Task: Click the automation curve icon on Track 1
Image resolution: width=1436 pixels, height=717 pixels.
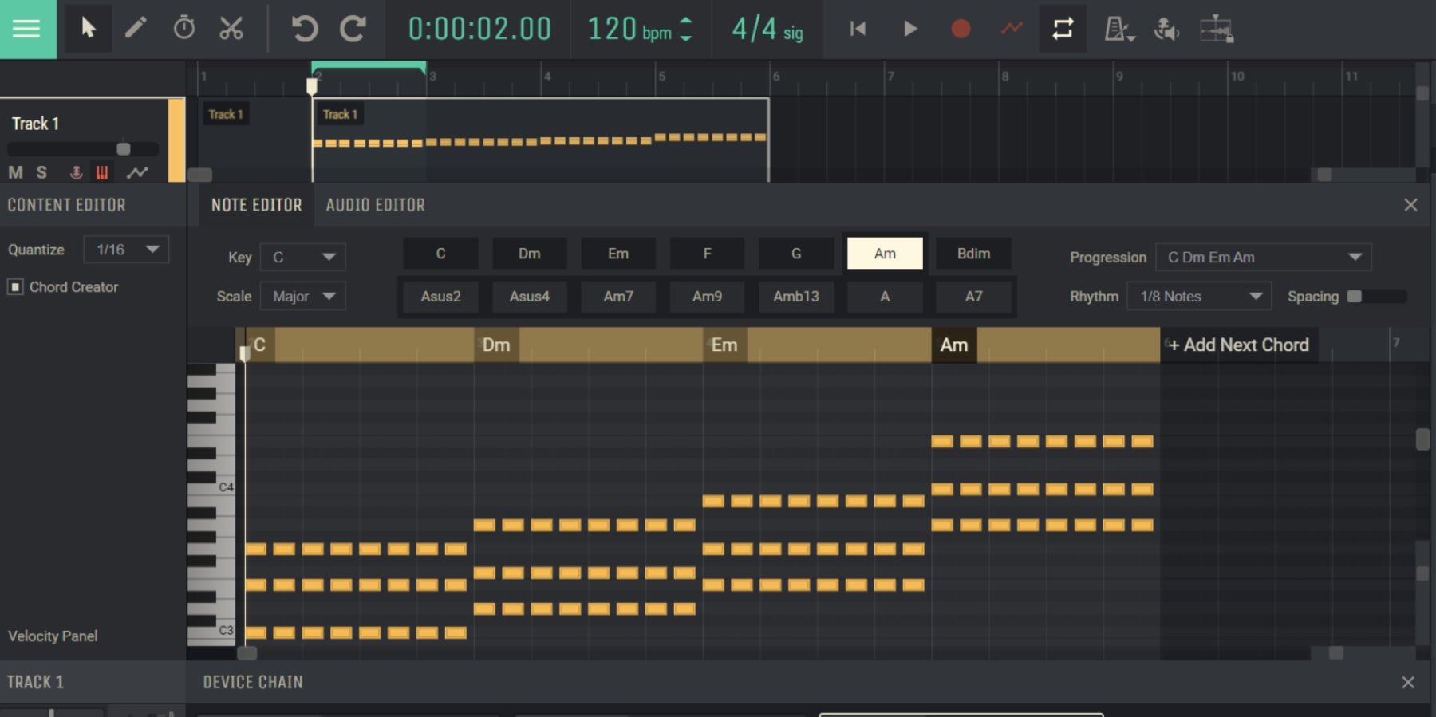Action: (137, 172)
